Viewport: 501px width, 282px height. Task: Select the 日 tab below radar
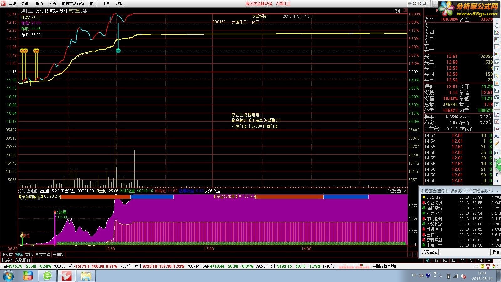click(x=454, y=260)
